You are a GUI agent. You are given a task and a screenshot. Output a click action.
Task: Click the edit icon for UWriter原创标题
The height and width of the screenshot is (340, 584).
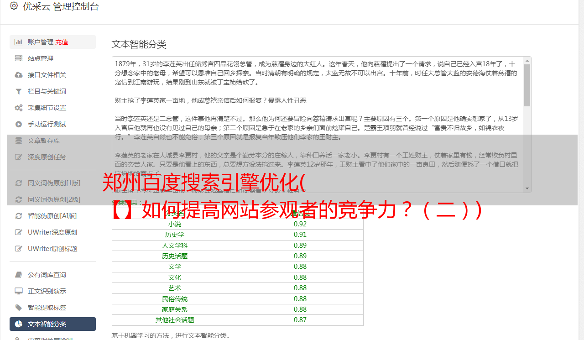click(19, 249)
